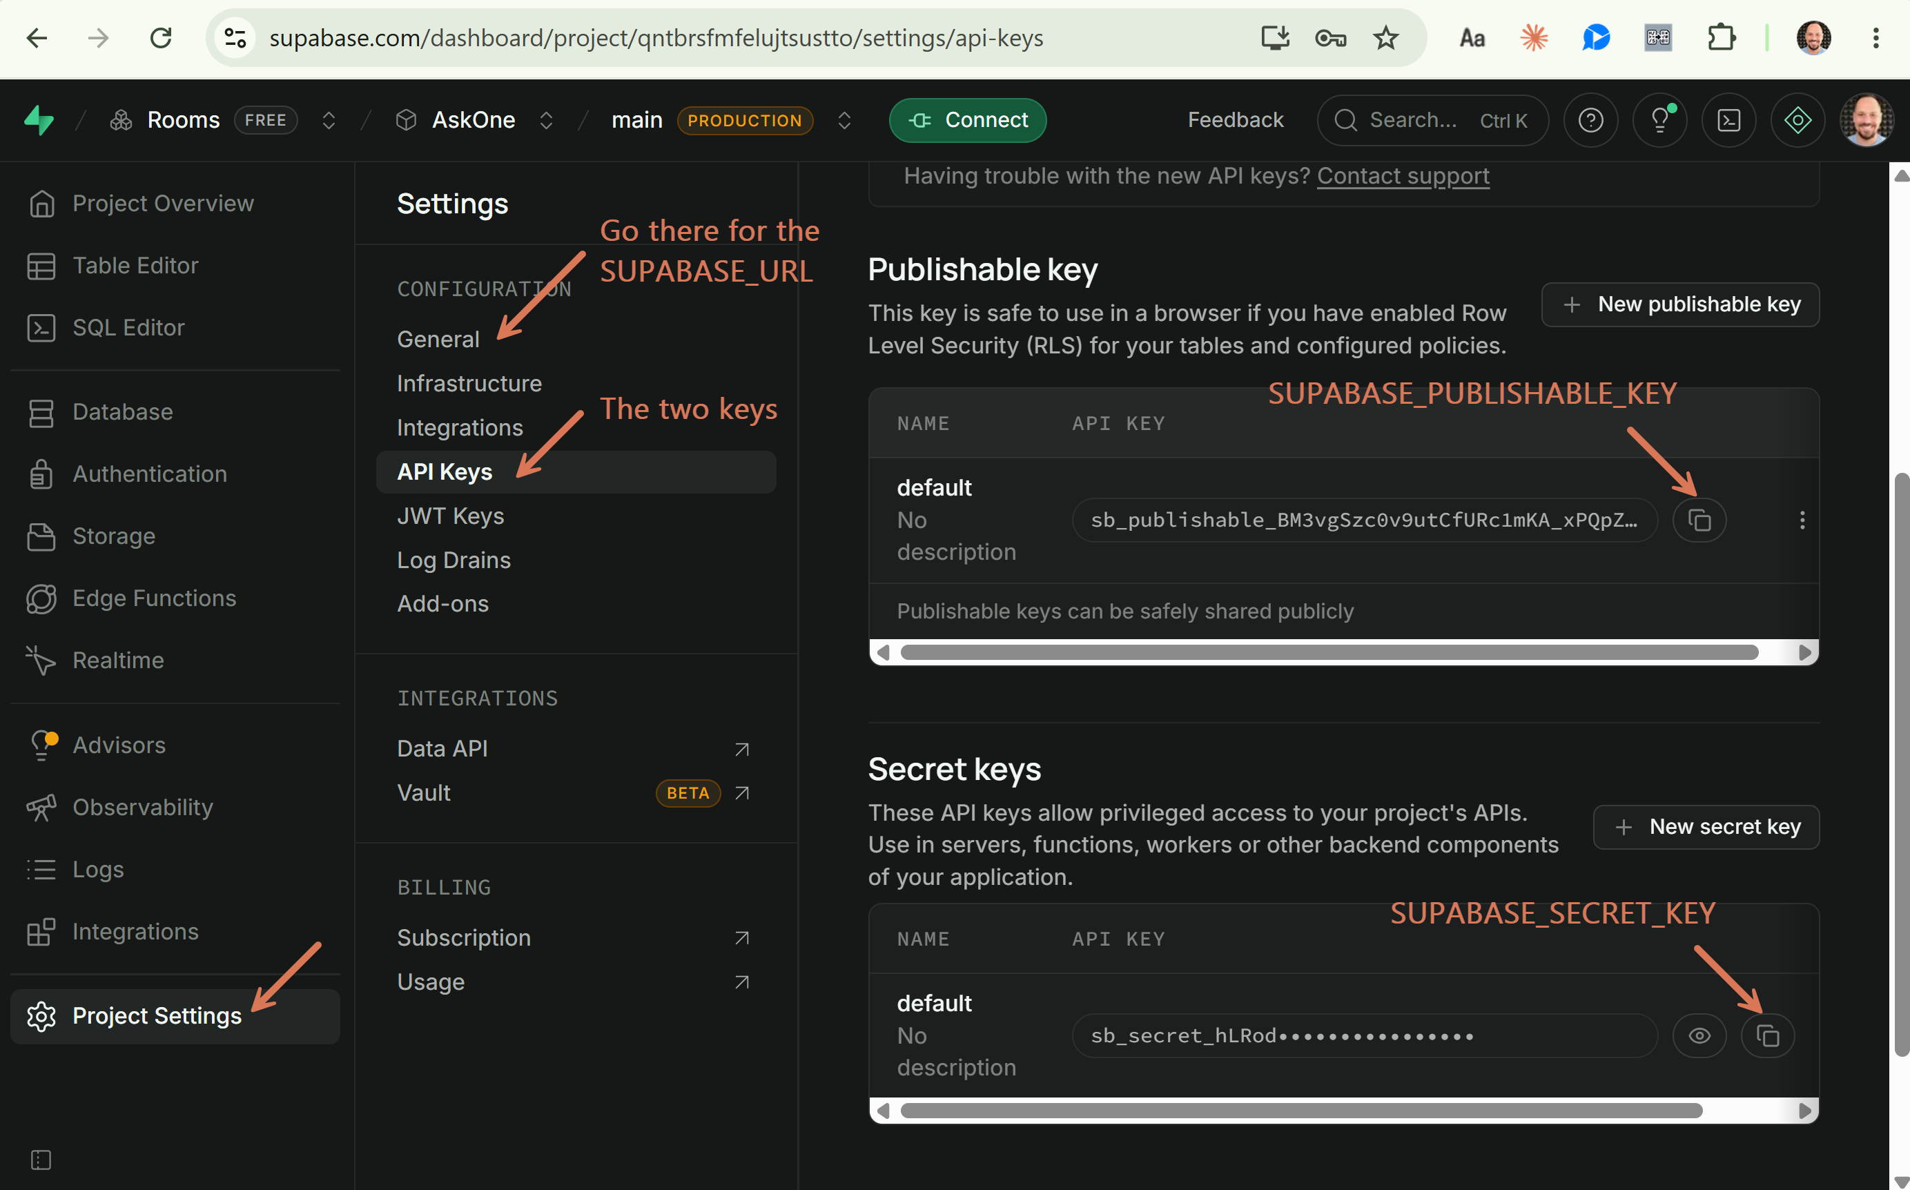Select API Keys settings
This screenshot has width=1910, height=1190.
click(x=576, y=471)
